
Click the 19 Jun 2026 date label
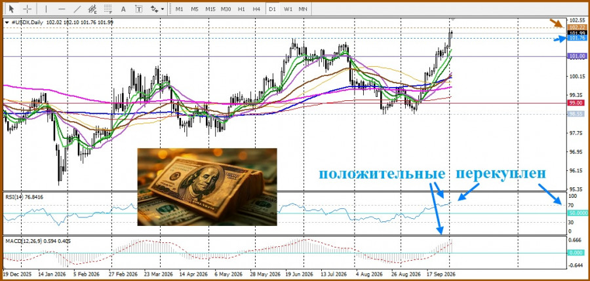[299, 274]
